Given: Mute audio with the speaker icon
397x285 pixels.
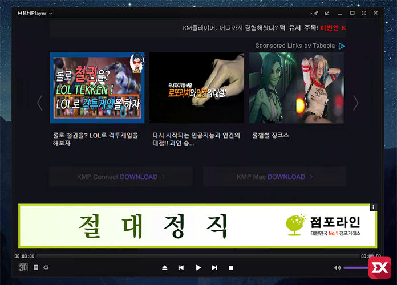Looking at the screenshot, I should coord(337,268).
